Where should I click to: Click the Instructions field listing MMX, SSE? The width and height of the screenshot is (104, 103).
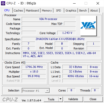click(x=61, y=55)
